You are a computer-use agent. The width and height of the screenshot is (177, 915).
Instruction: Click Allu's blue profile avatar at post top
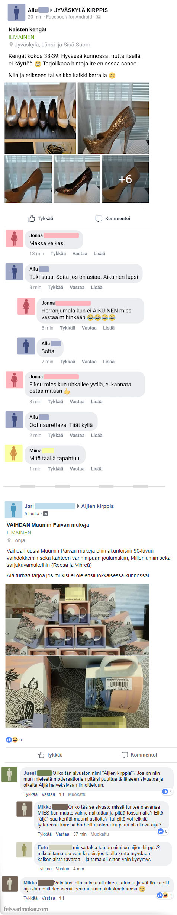(16, 12)
